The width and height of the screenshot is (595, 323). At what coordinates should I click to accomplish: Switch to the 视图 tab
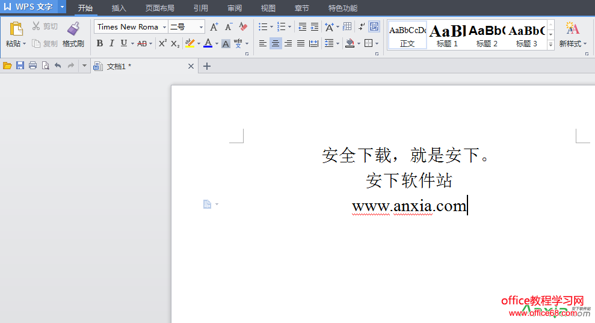(x=268, y=8)
